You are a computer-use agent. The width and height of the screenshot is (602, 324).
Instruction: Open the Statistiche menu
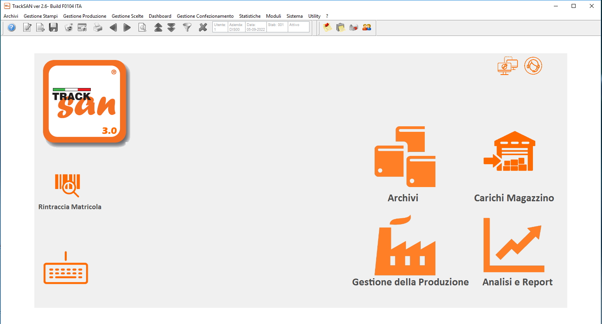click(250, 16)
